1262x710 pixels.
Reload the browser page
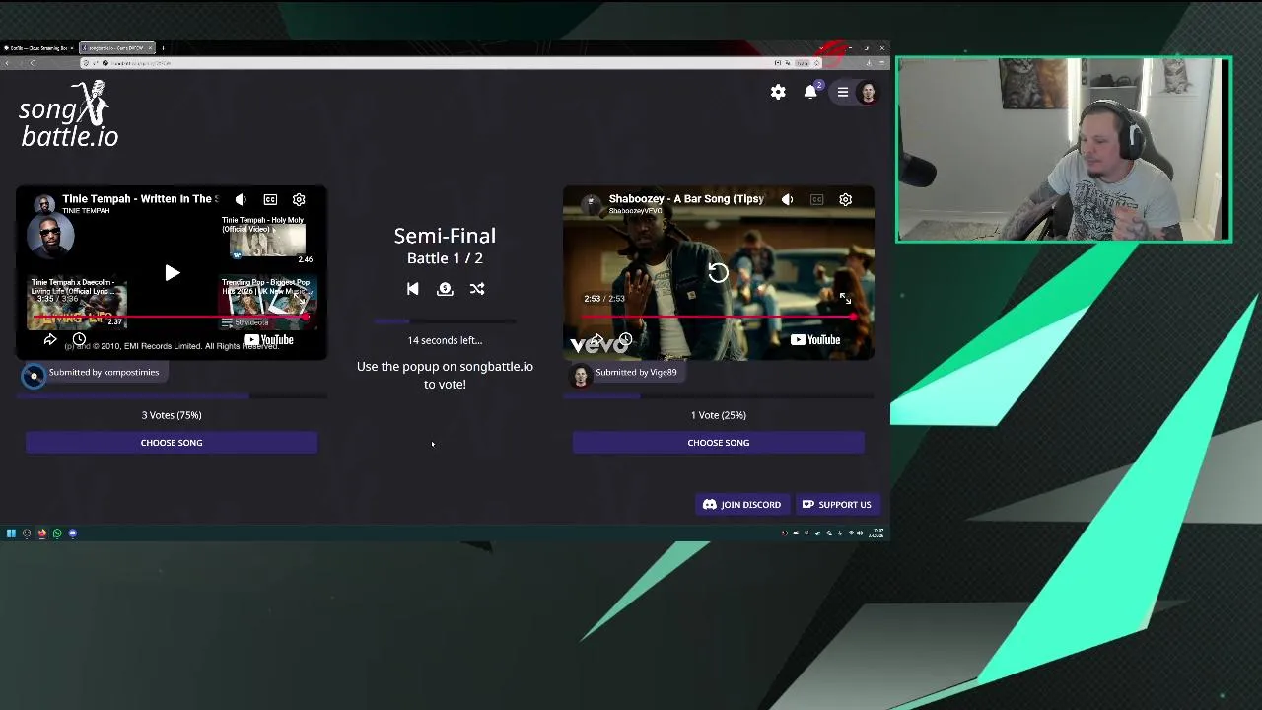tap(33, 63)
